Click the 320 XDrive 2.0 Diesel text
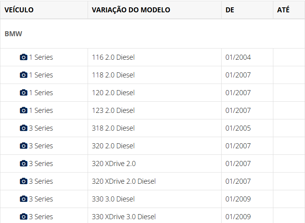 (124, 181)
